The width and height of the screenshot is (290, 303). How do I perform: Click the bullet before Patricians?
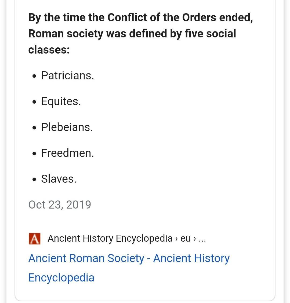point(34,76)
